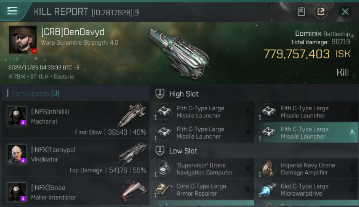The height and width of the screenshot is (207, 359).
Task: Open ohhiiiiii Machariel participant entry
Action: point(75,120)
